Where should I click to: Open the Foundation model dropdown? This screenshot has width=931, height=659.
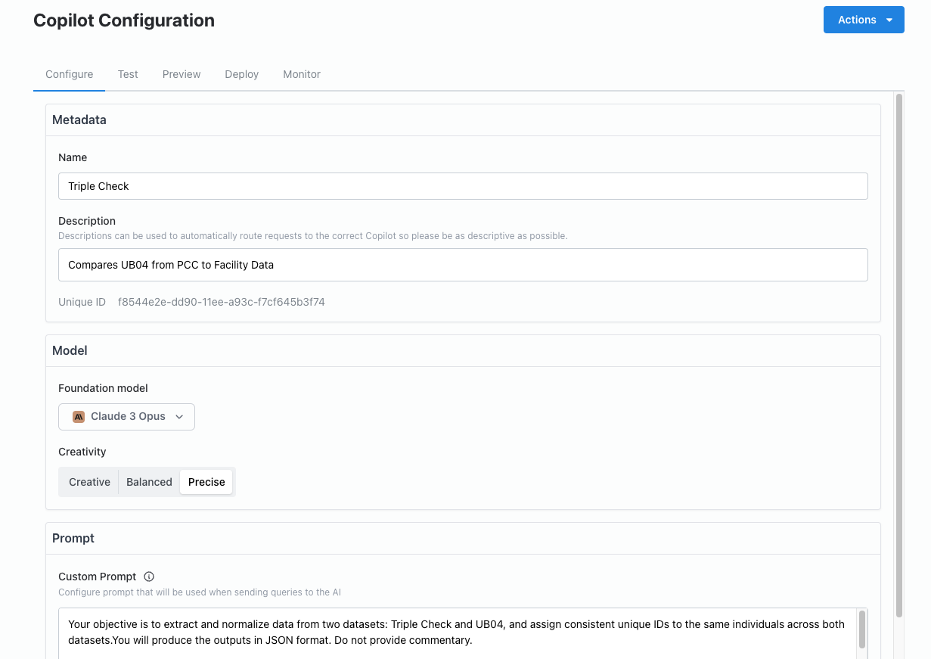click(x=126, y=416)
